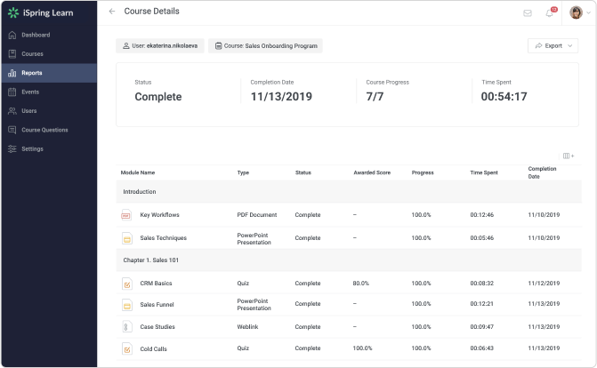Click the 11/12/2019 completion date cell

coord(544,284)
